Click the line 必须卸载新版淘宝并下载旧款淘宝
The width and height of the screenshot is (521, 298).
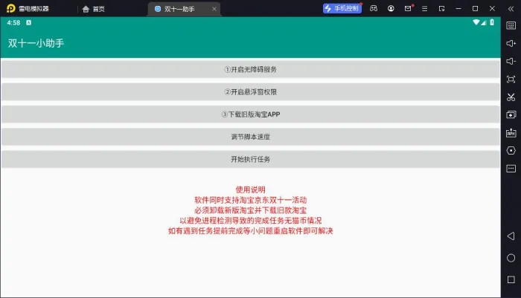(x=250, y=210)
